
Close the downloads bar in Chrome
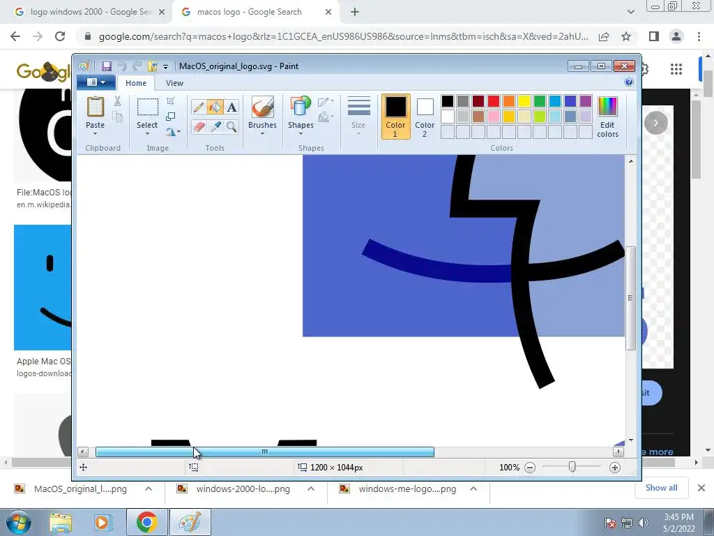point(701,488)
